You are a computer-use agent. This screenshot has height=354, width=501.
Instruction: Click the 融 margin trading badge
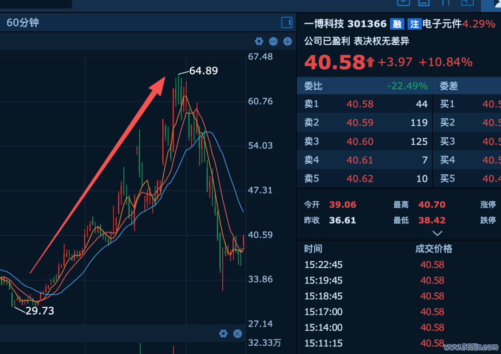coord(397,24)
